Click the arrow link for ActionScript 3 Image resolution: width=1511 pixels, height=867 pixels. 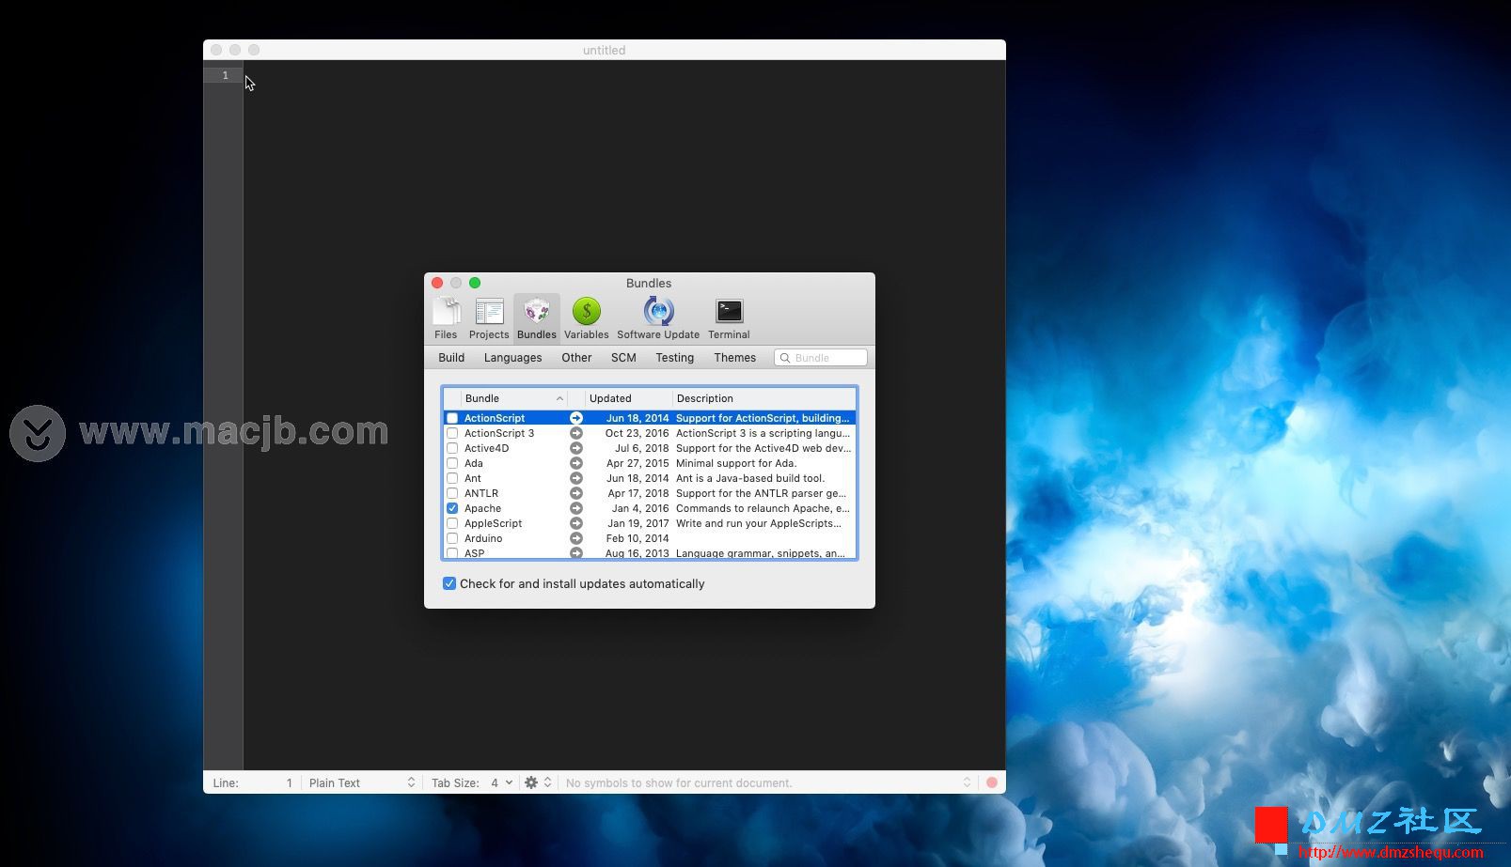(x=576, y=433)
